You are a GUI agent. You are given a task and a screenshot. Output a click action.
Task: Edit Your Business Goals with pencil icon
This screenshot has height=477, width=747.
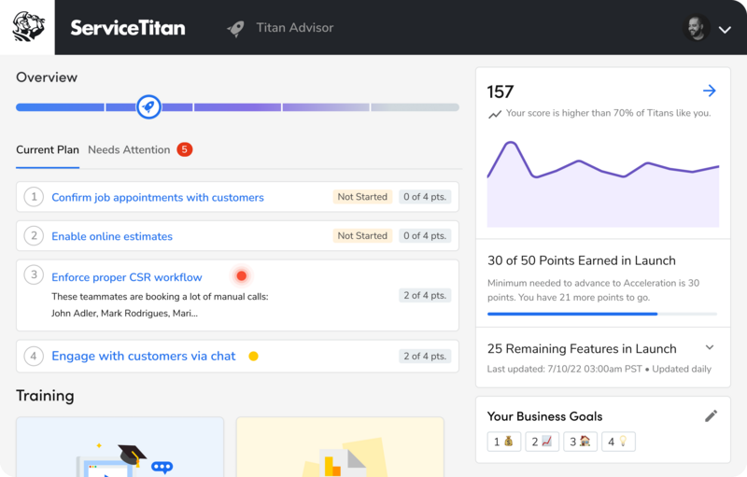711,416
